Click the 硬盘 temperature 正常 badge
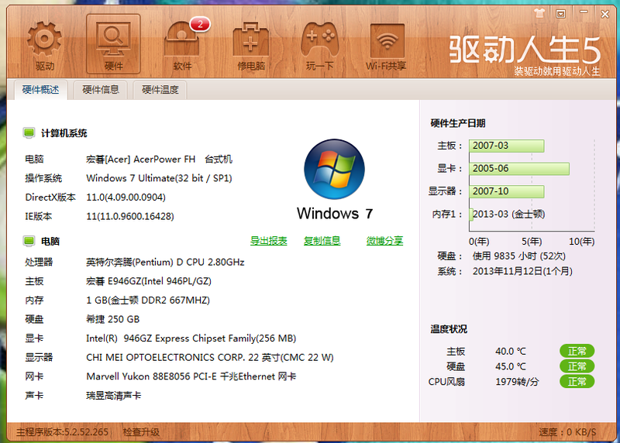The image size is (620, 443). [x=577, y=366]
